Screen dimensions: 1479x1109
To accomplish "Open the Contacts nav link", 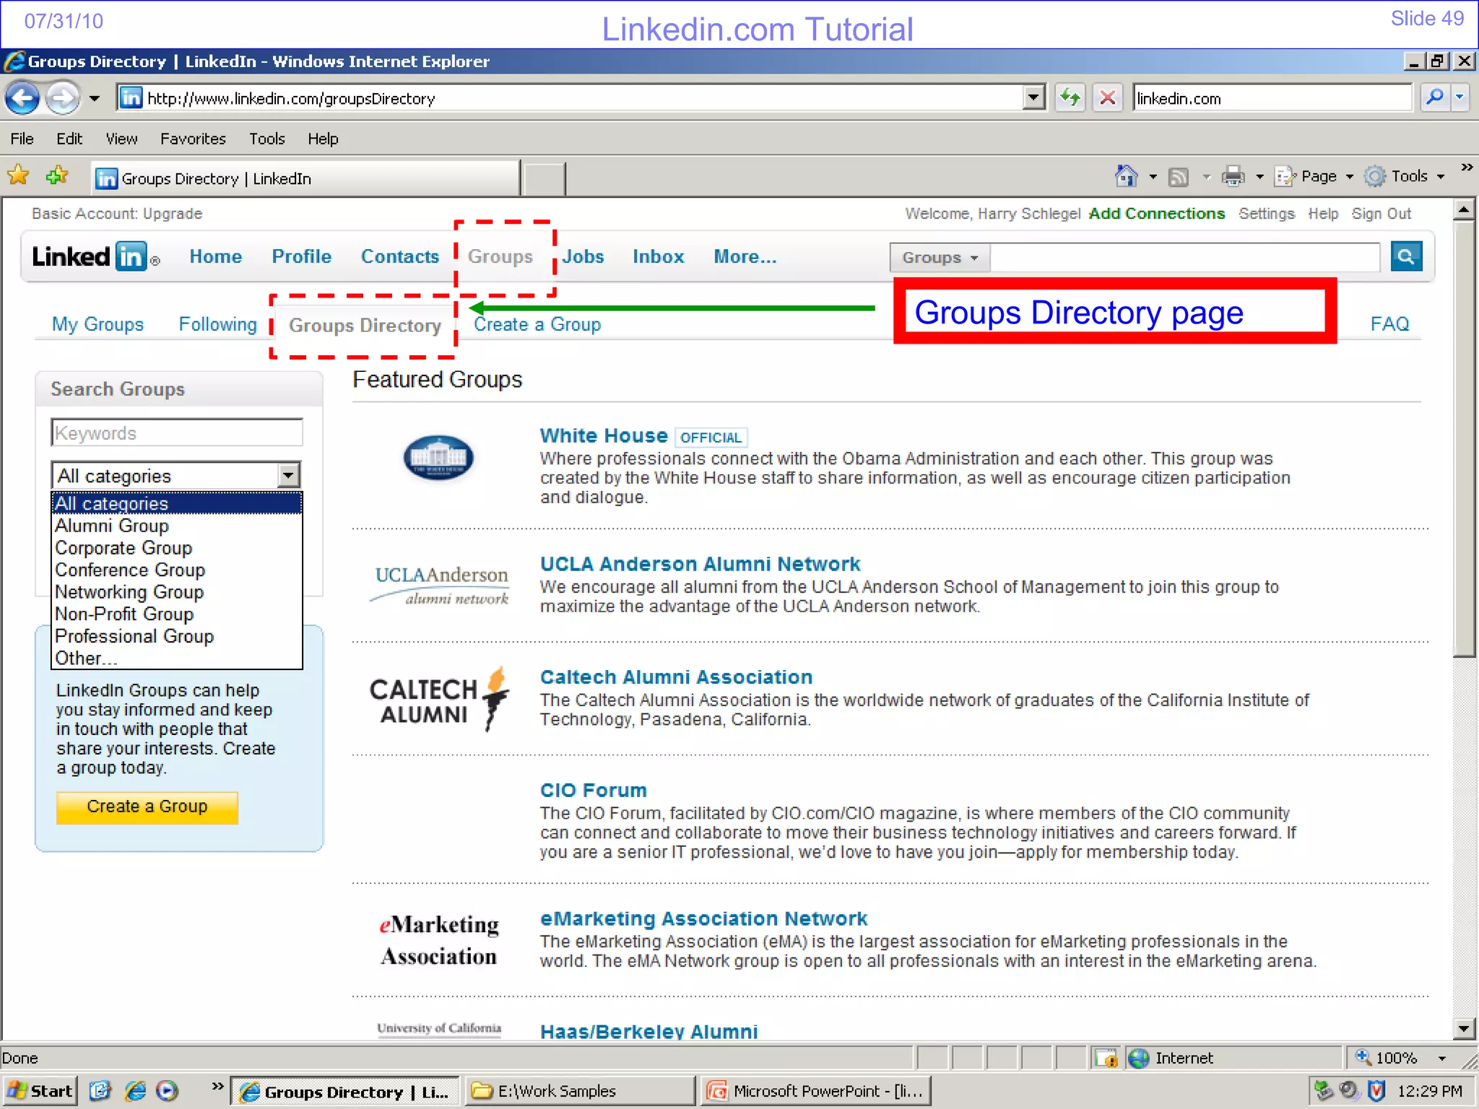I will 400,256.
